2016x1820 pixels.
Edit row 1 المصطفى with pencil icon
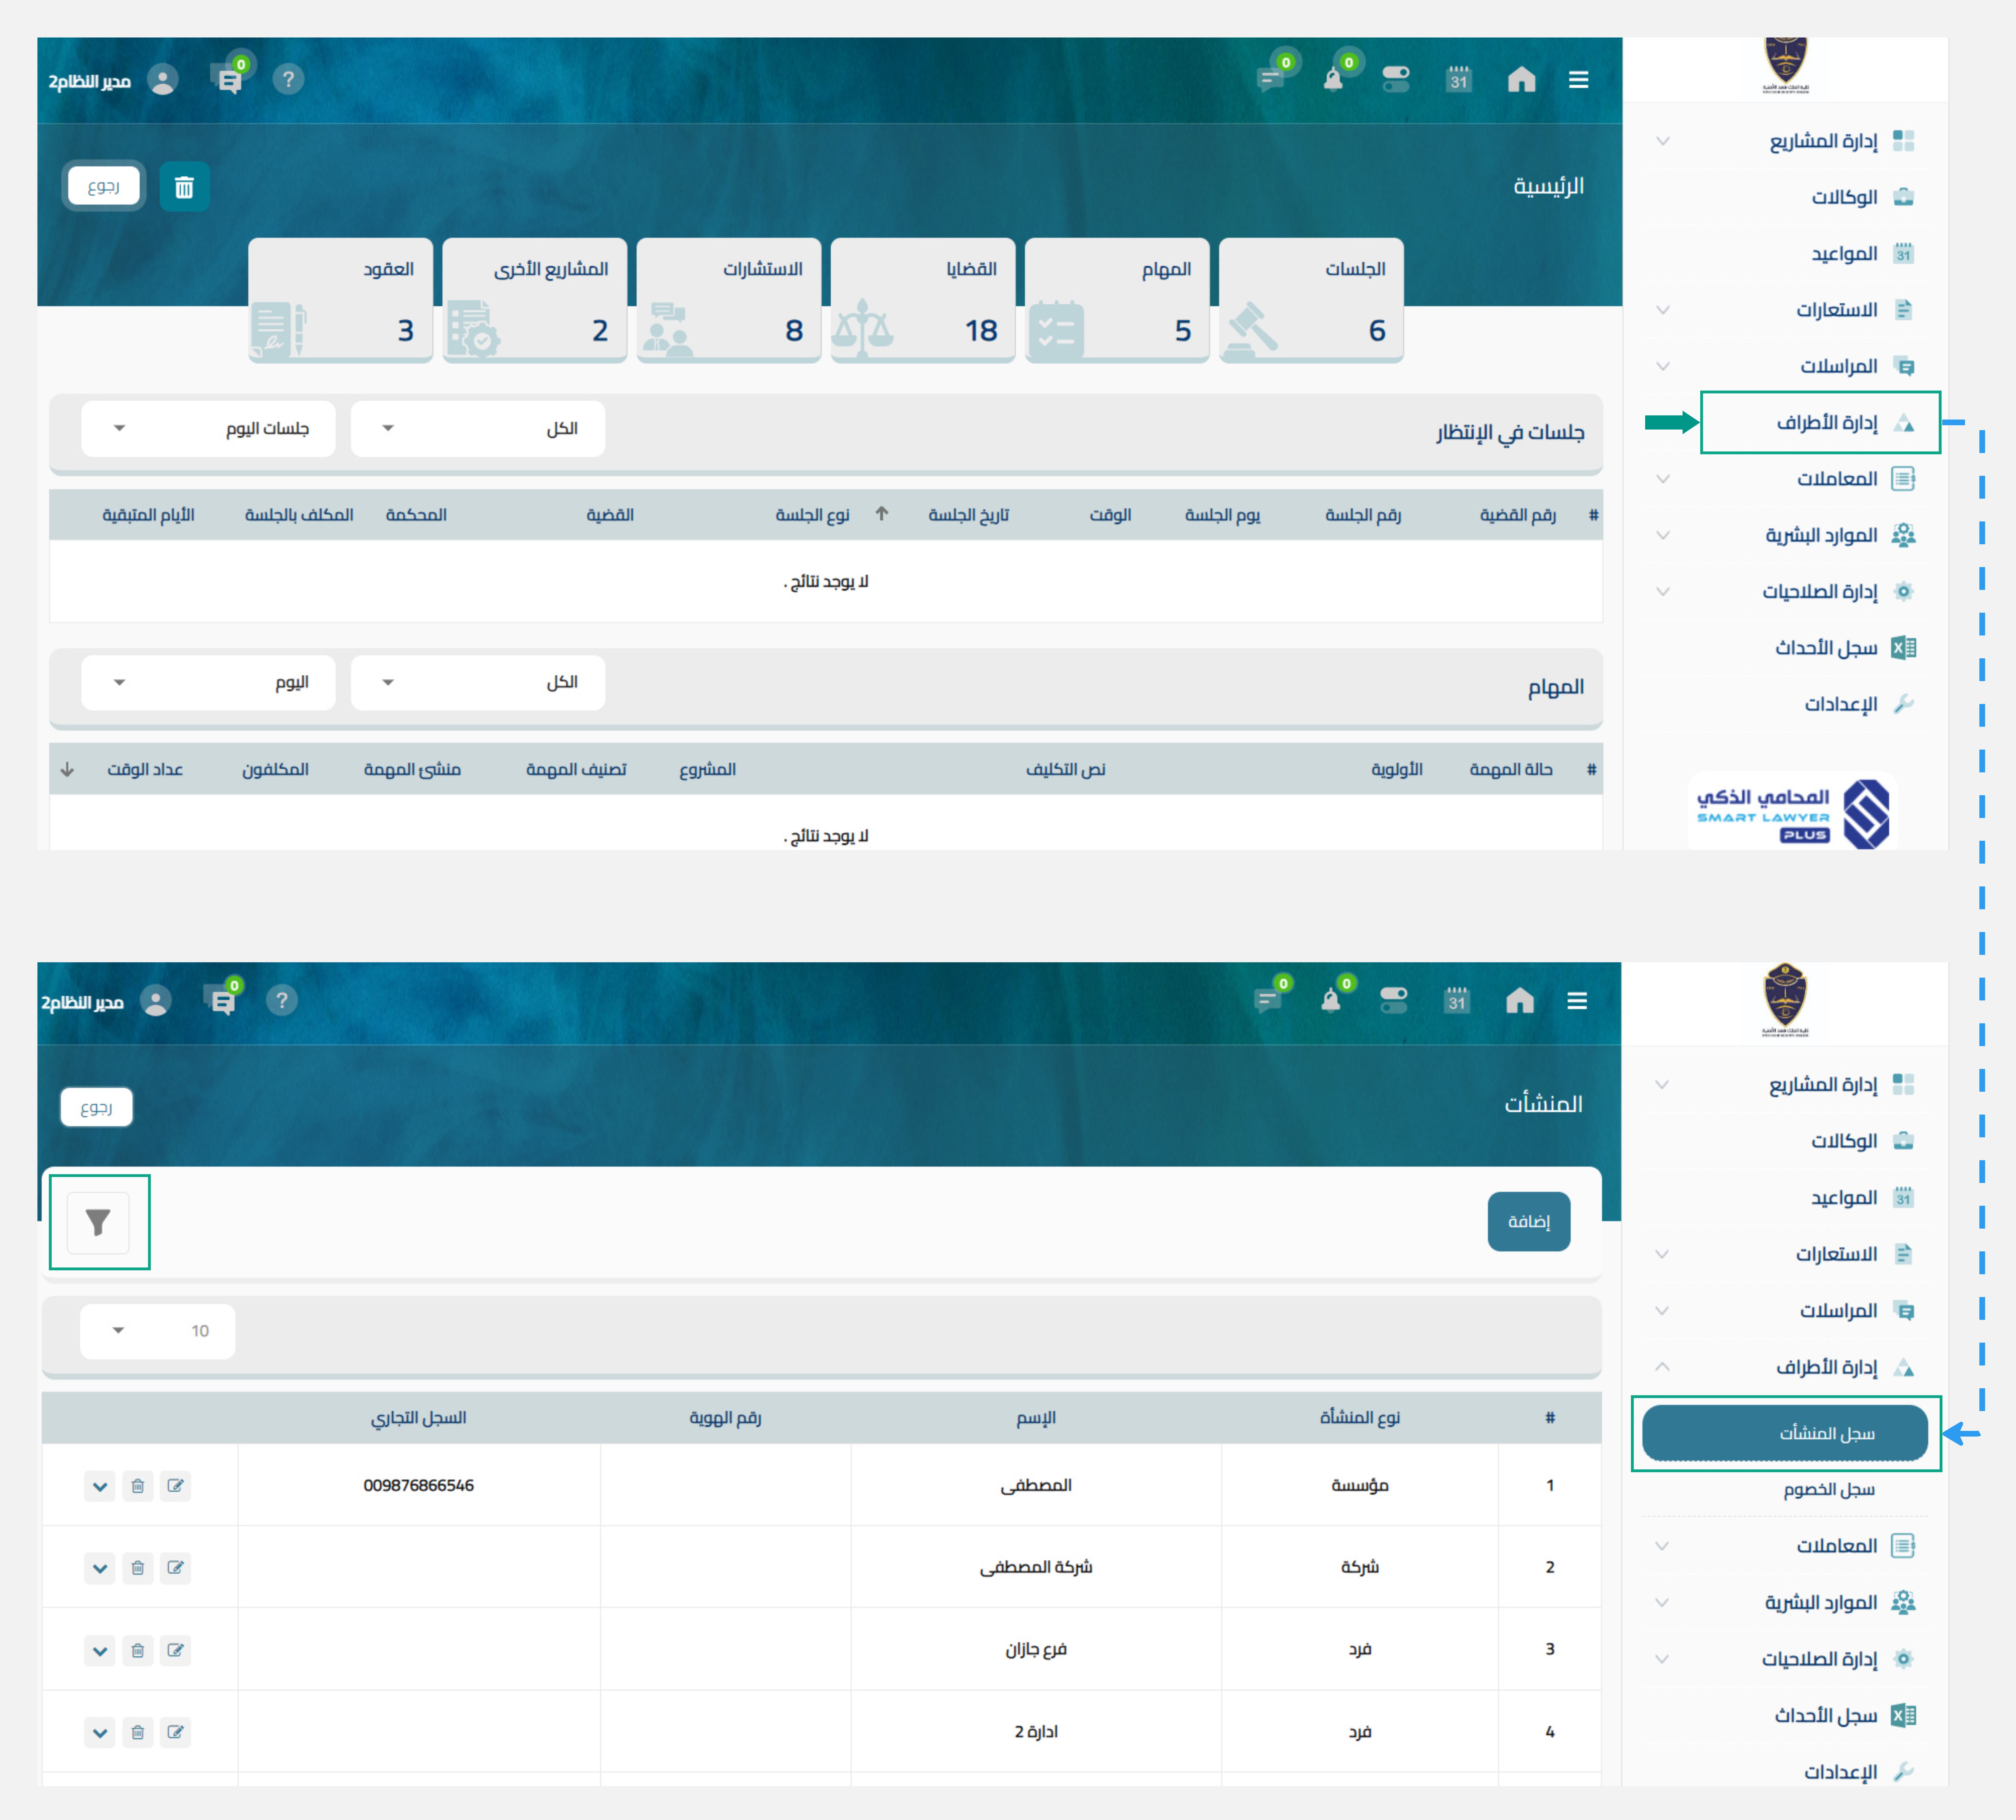176,1486
